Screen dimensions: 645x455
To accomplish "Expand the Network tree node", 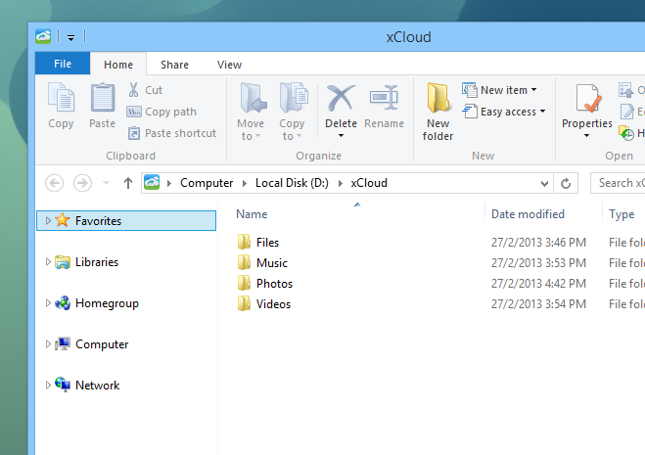I will pyautogui.click(x=48, y=386).
